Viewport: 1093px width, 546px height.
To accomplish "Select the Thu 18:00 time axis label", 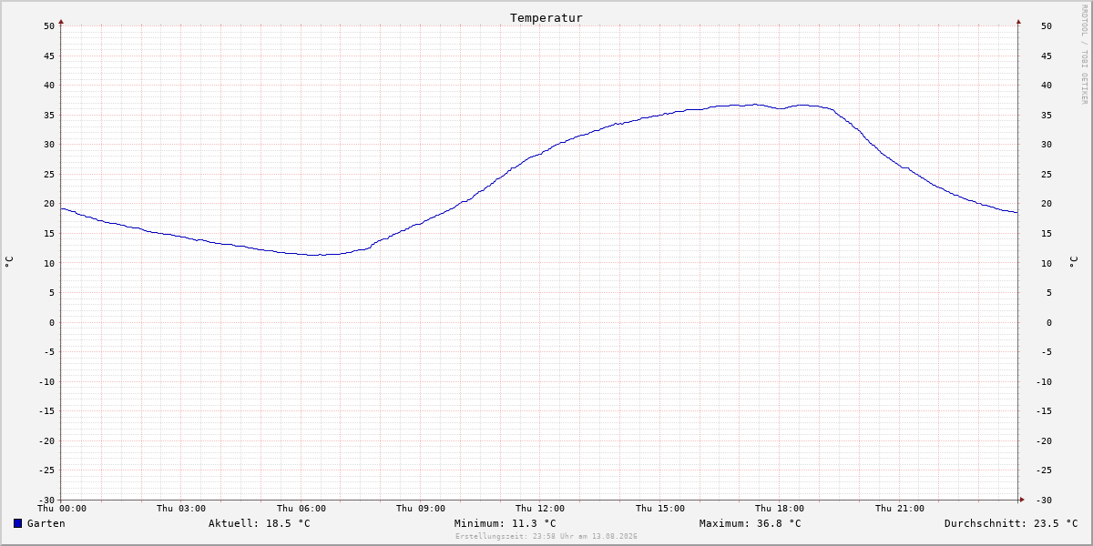I will tap(780, 509).
